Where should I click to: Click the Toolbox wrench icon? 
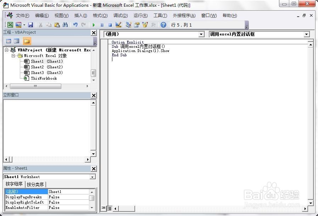click(x=153, y=25)
